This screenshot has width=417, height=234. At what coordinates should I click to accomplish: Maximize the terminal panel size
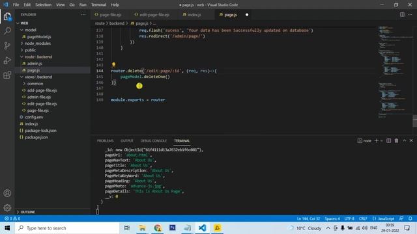pyautogui.click(x=404, y=141)
